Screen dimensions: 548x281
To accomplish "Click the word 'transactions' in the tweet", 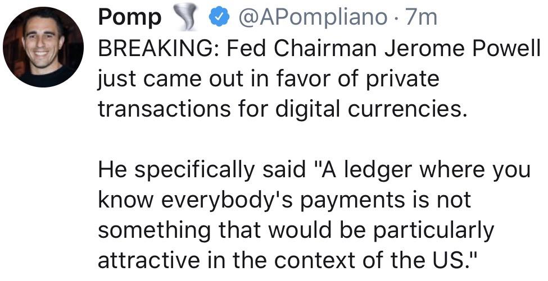I will point(164,109).
